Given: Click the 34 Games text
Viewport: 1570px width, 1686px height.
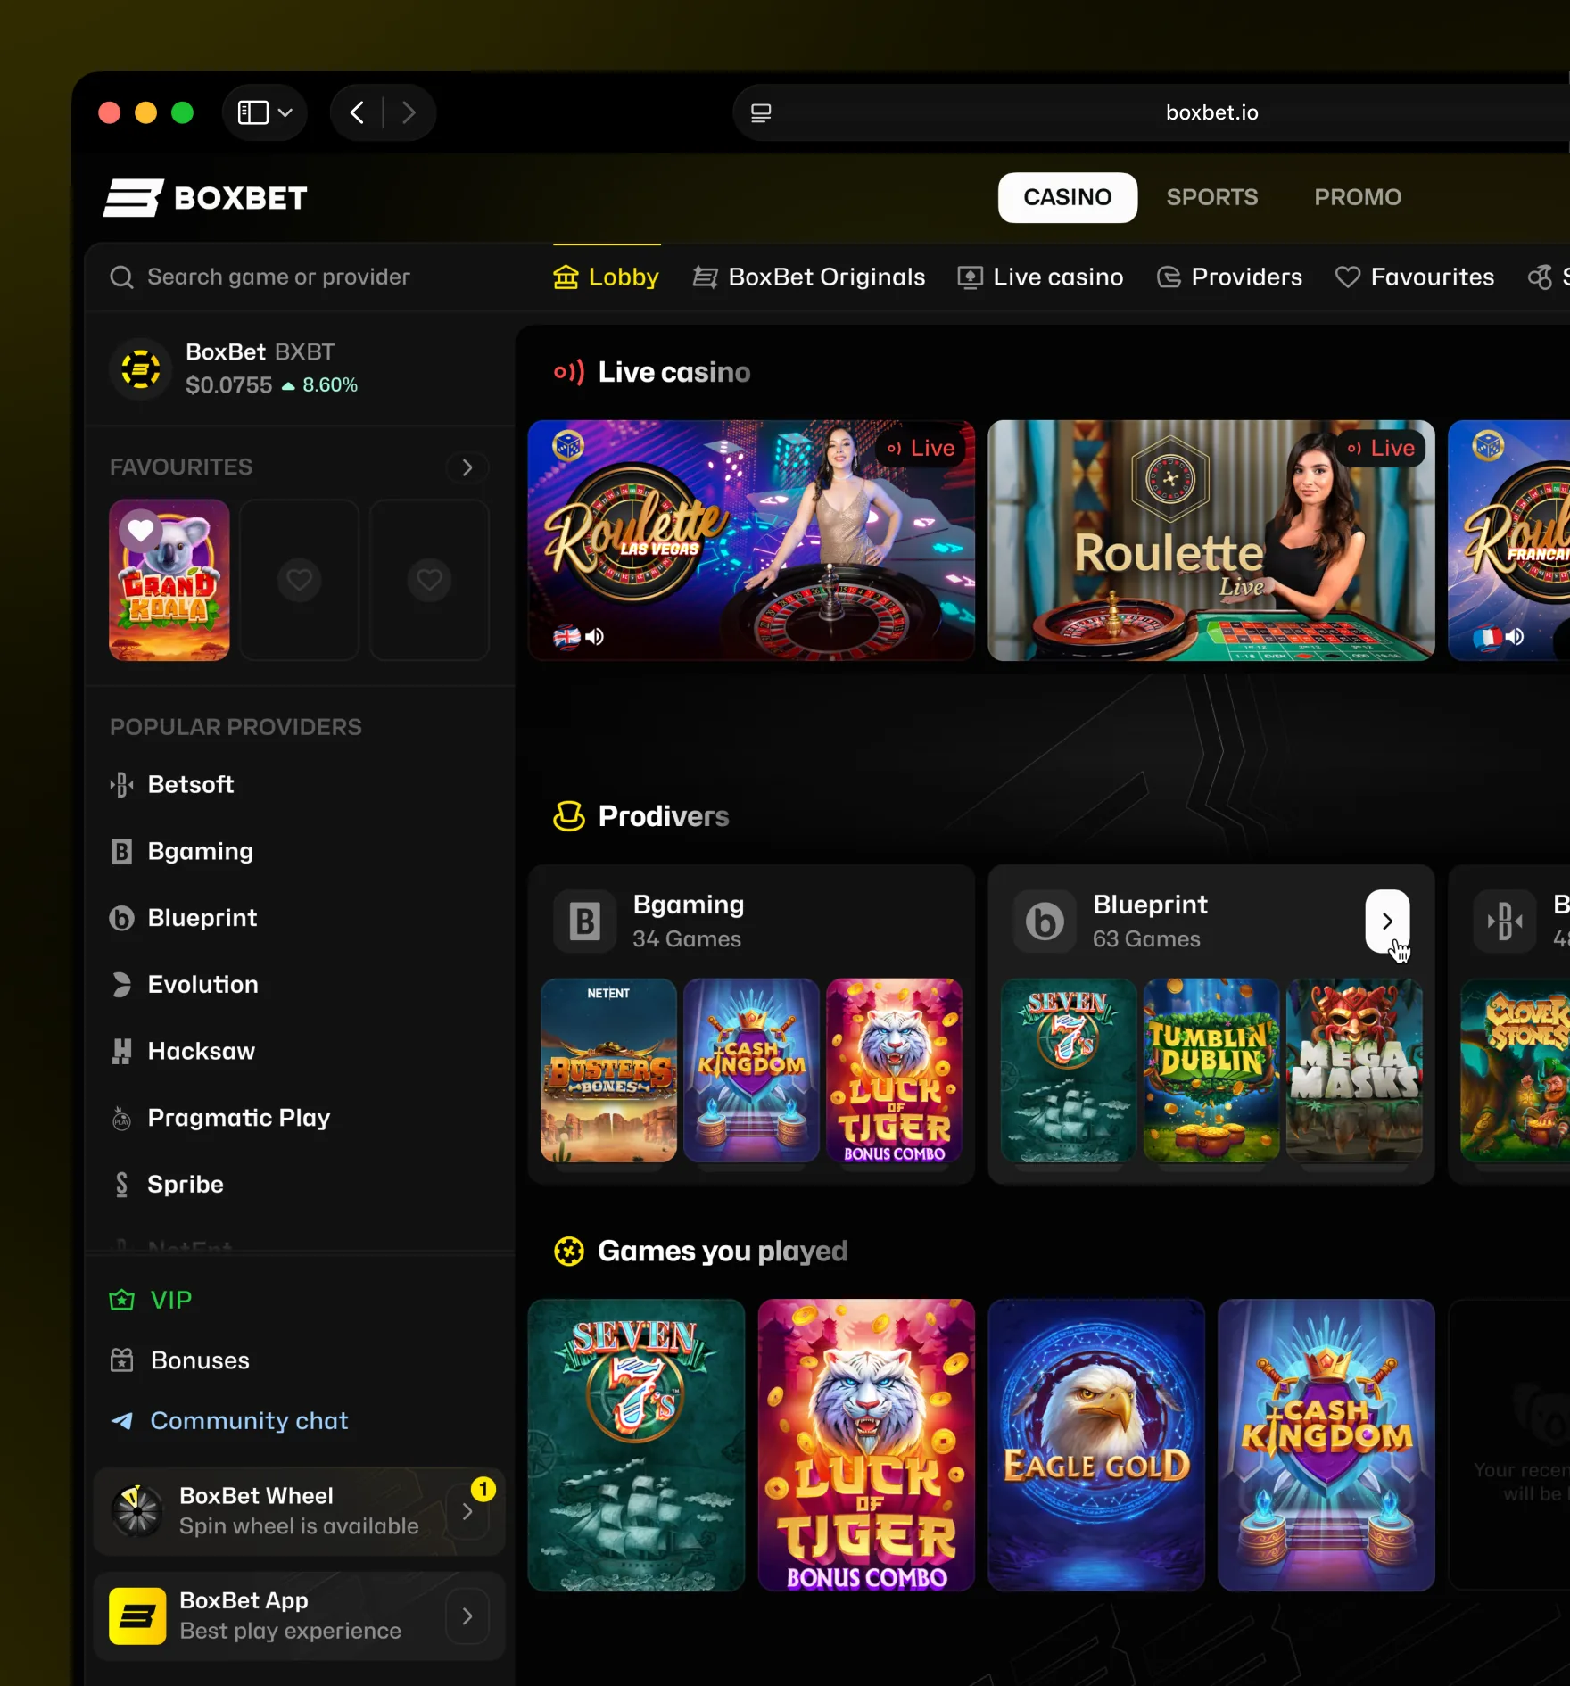Looking at the screenshot, I should 687,939.
